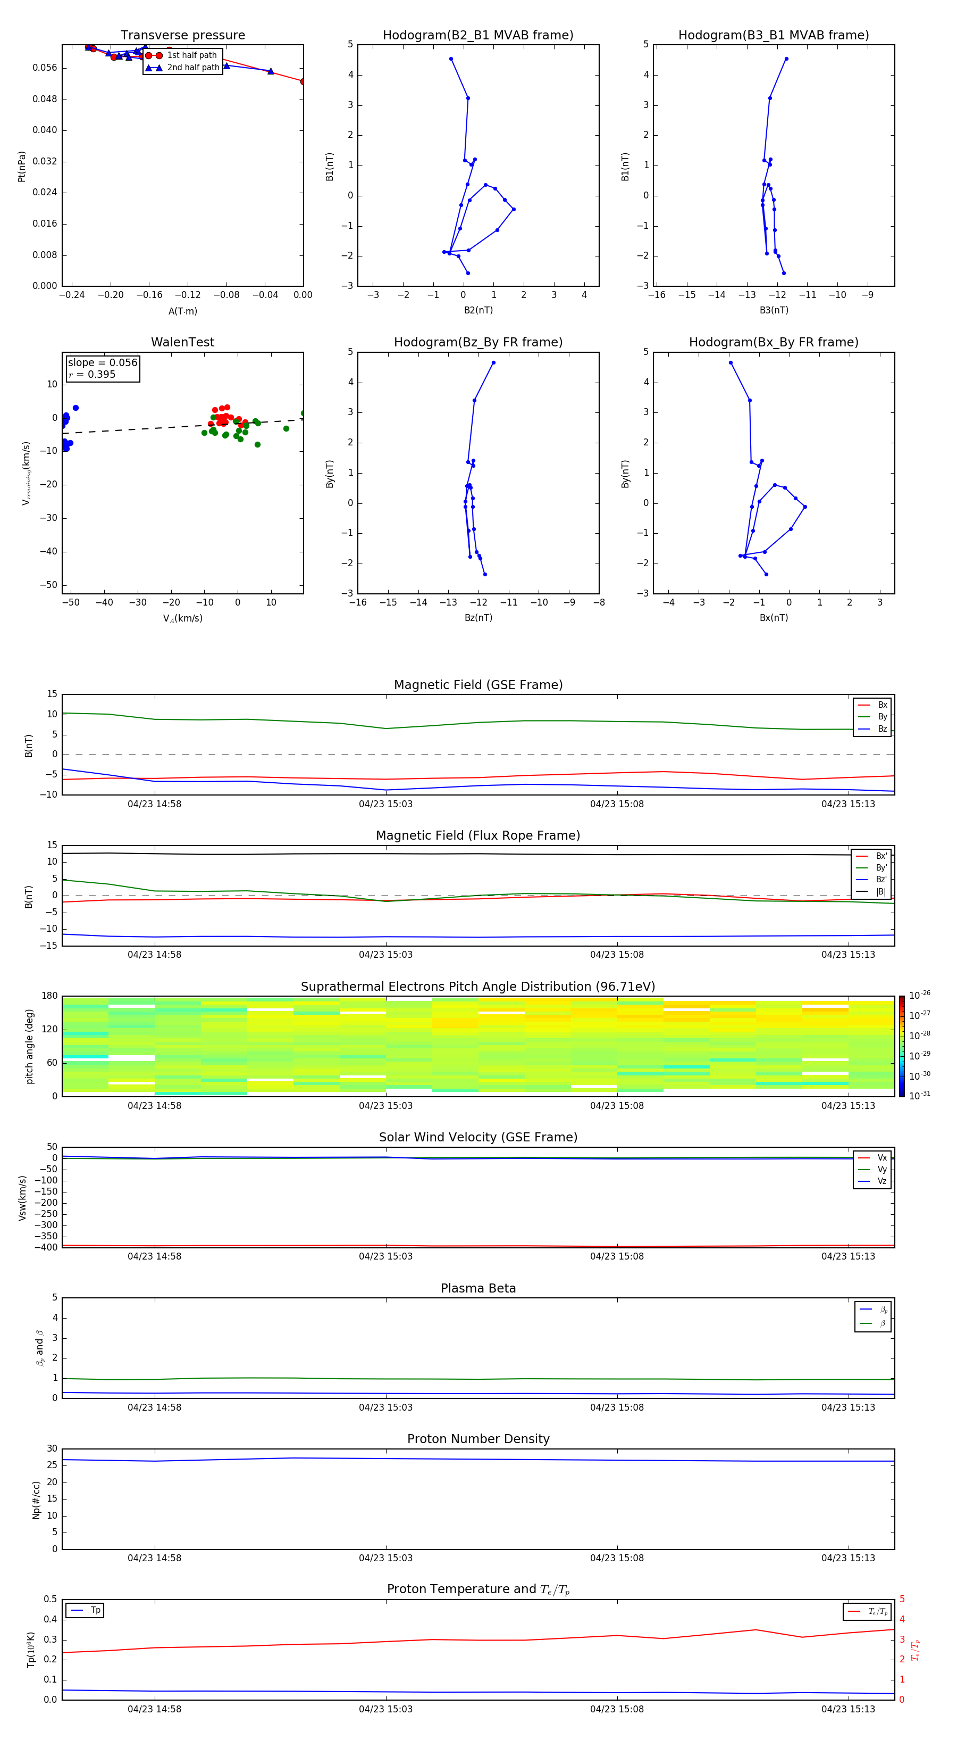This screenshot has height=1756, width=957.
Task: Click the 'Plasma Beta' plot title
Action: (478, 1289)
